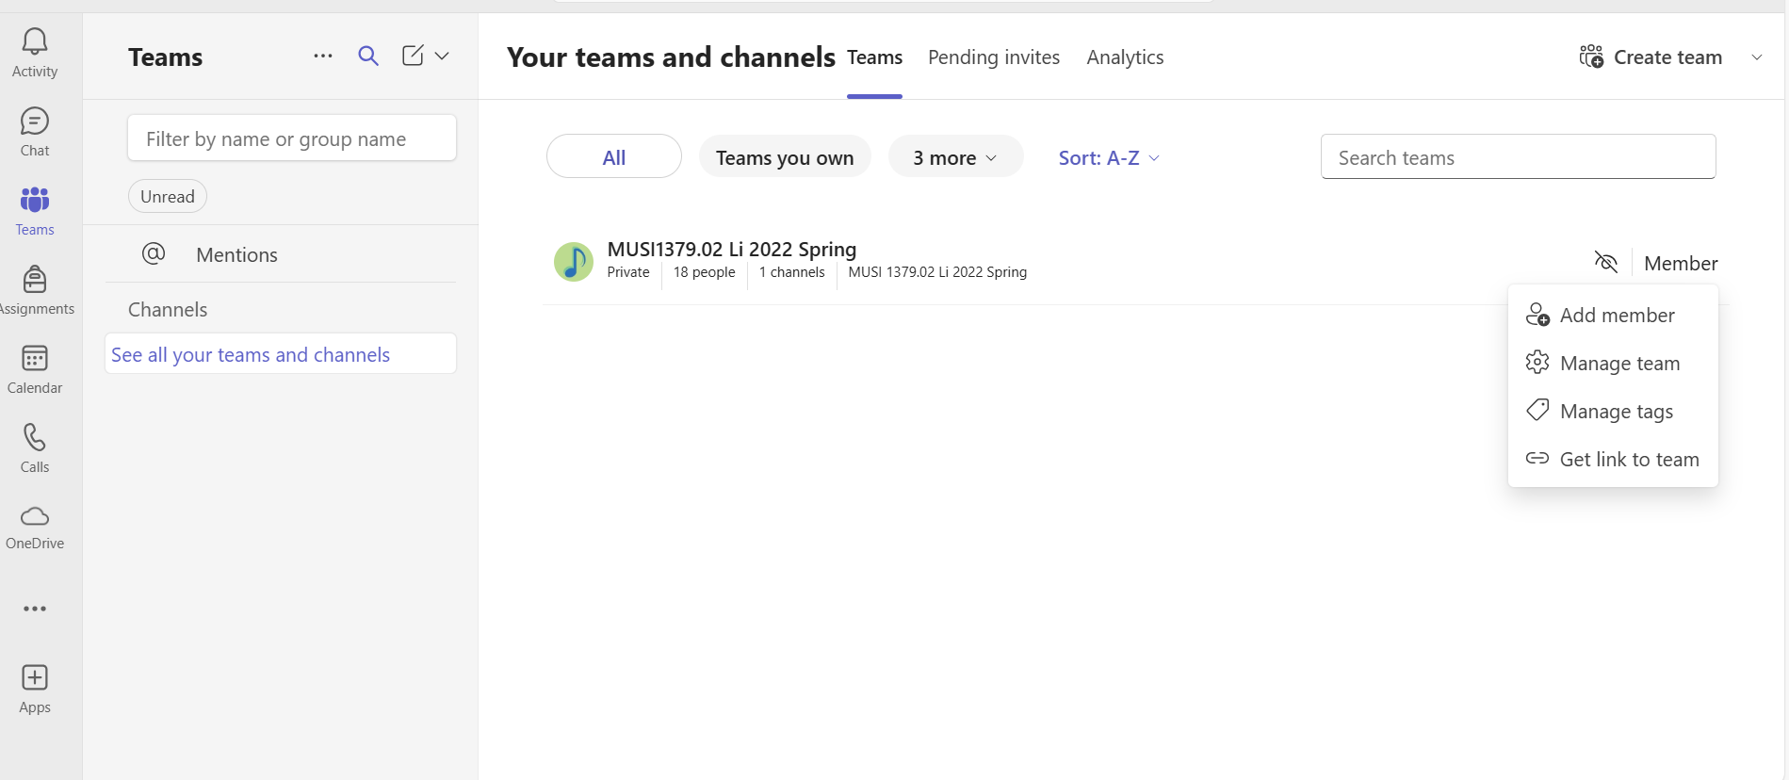Expand the Create team chevron

tap(1757, 57)
